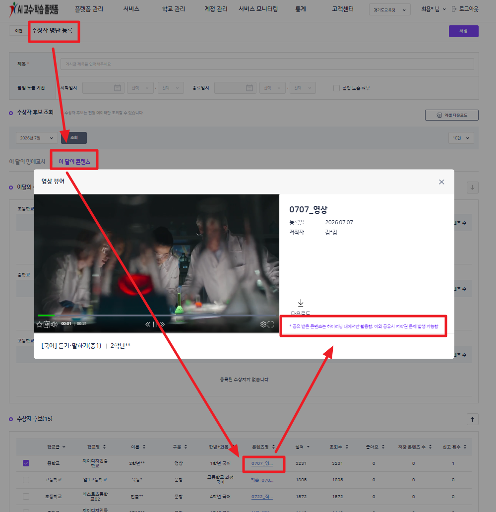The height and width of the screenshot is (512, 496).
Task: Open end hour 선택 dropdown
Action: 272,88
